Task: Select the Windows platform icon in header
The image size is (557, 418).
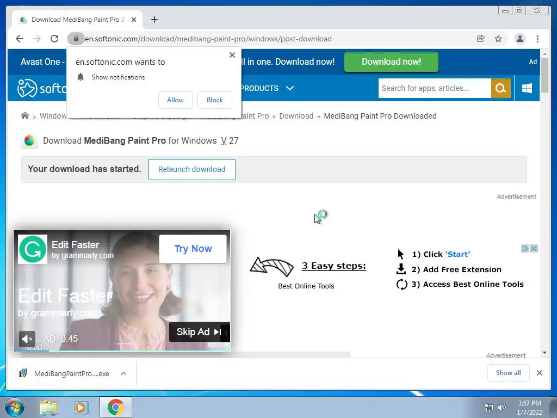Action: pyautogui.click(x=527, y=88)
